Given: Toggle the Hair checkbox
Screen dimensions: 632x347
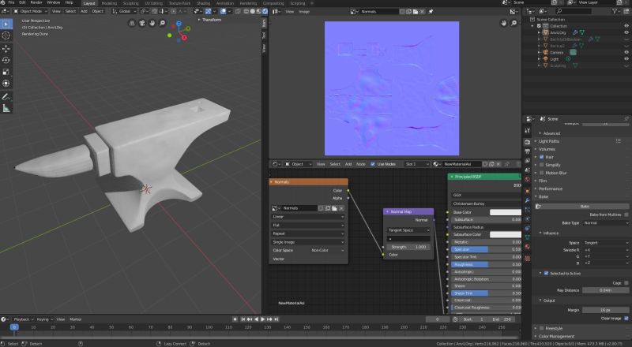Looking at the screenshot, I should [542, 157].
